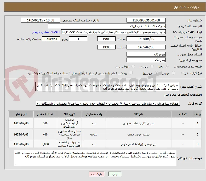This screenshot has width=206, height=181.
Task: Click quantity cell 500
Action: pos(45,123)
